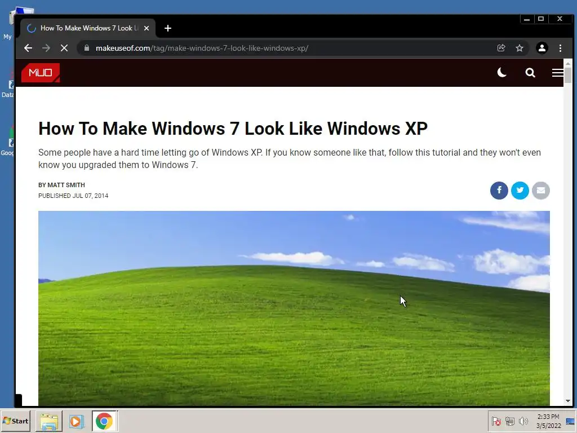
Task: Click the taskbar clock showing 2:33 PM
Action: 548,421
